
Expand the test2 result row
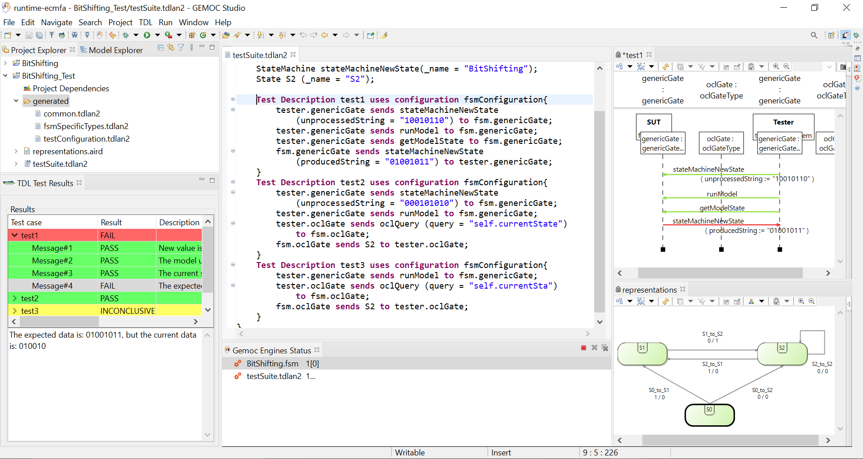(x=15, y=298)
